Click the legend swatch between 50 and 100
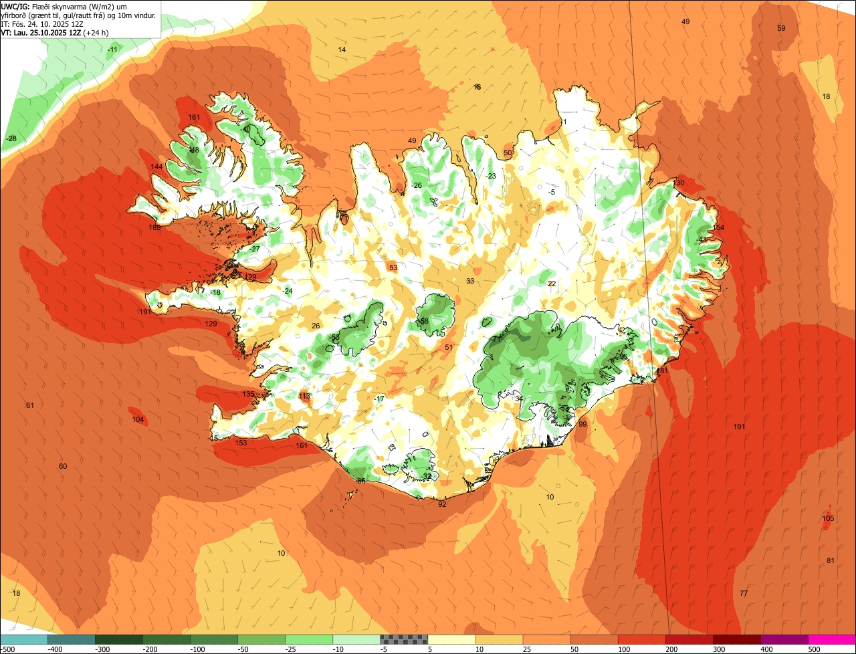This screenshot has height=654, width=856. coord(594,639)
